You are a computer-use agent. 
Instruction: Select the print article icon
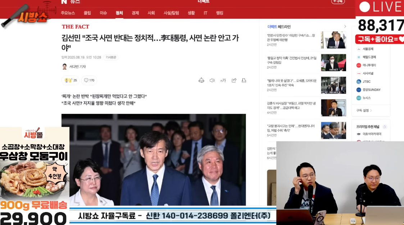(x=244, y=80)
